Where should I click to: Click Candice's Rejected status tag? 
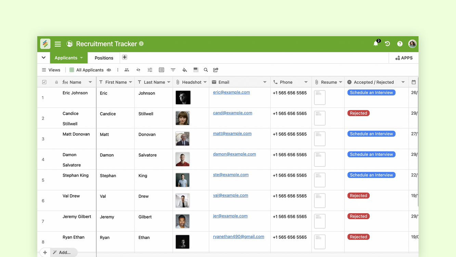coord(358,113)
